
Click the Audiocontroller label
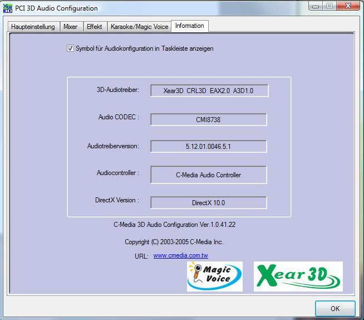[x=118, y=173]
